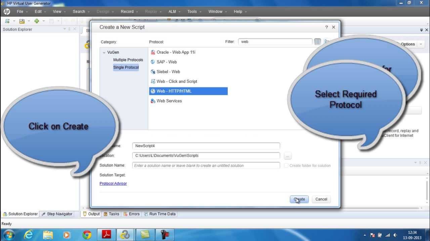The height and width of the screenshot is (241, 430).
Task: Click the green plus Add toolbar icon
Action: (37, 21)
